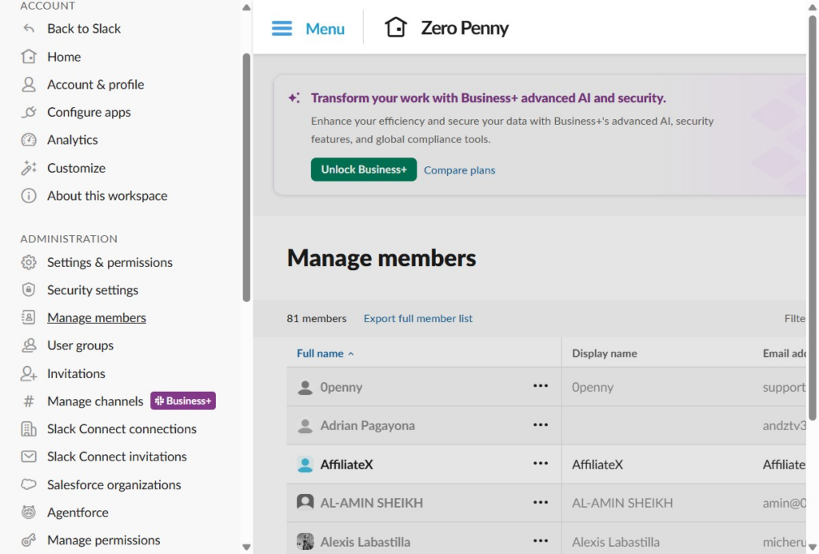819x554 pixels.
Task: Click Export full member list
Action: (x=417, y=318)
